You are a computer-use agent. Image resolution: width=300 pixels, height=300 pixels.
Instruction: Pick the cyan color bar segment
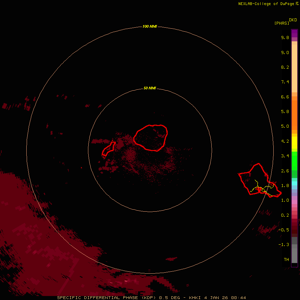pos(294,183)
